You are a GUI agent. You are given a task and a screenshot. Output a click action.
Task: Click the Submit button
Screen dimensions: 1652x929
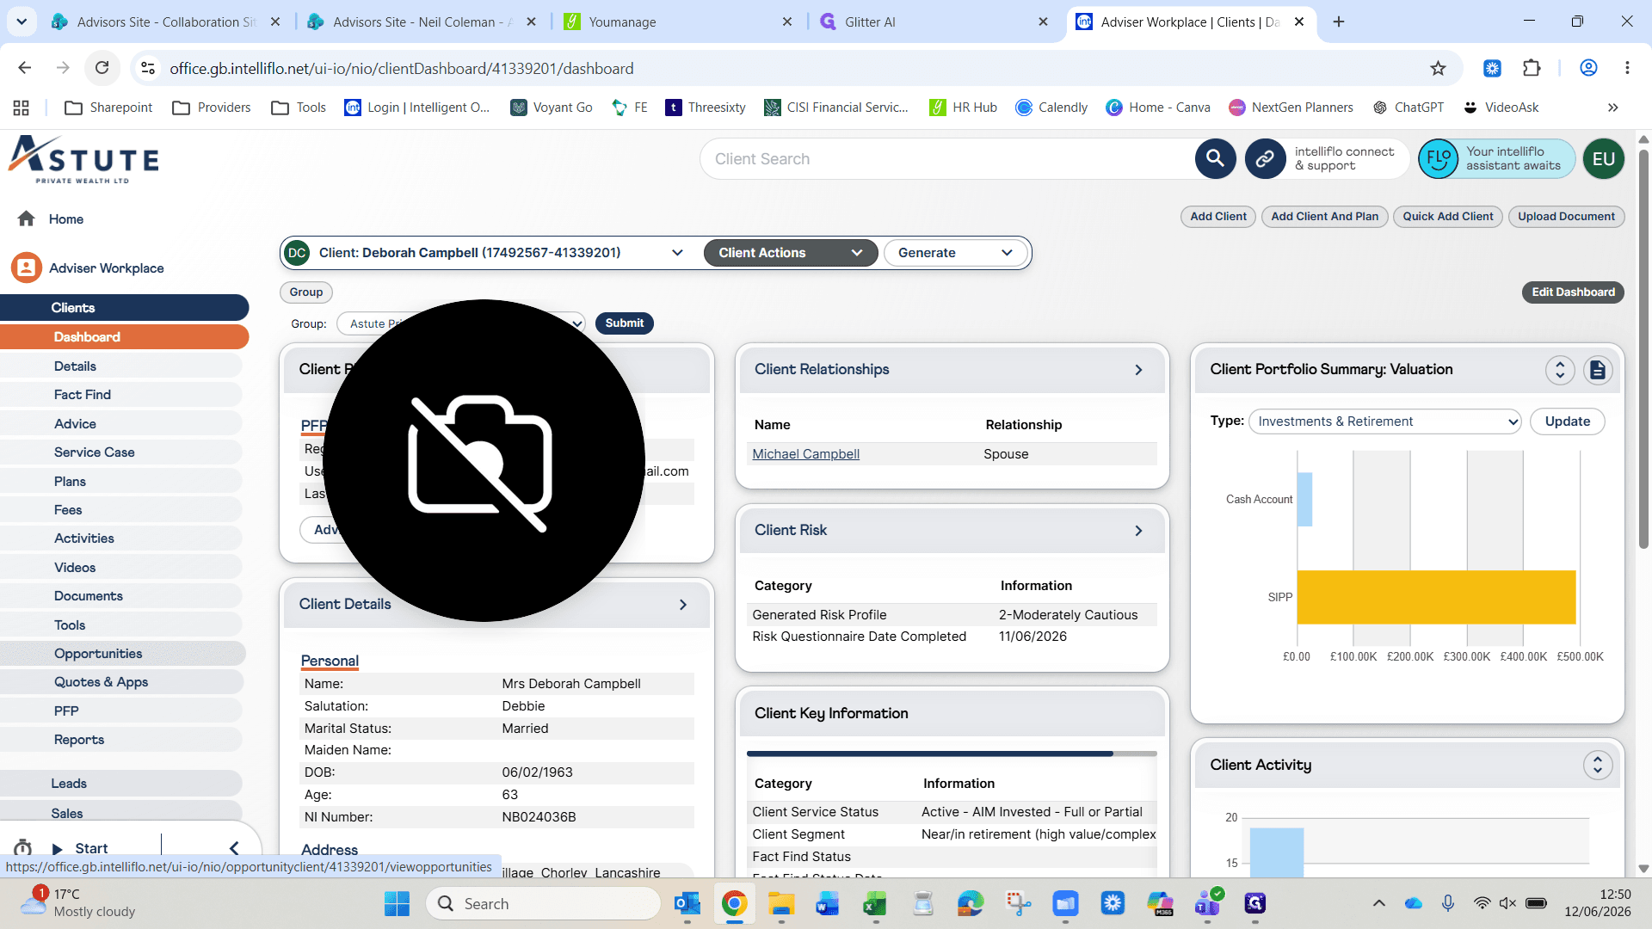pos(624,323)
